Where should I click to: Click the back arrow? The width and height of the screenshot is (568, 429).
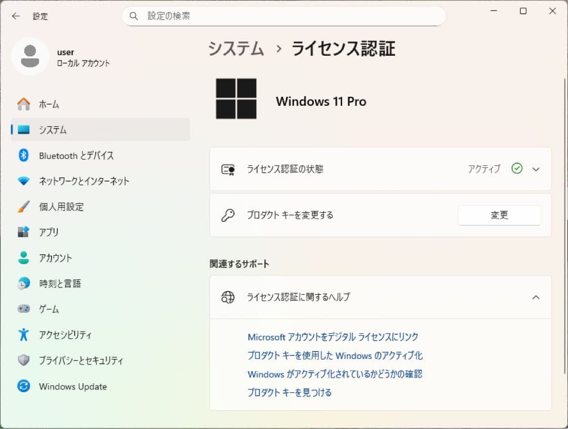click(x=13, y=16)
